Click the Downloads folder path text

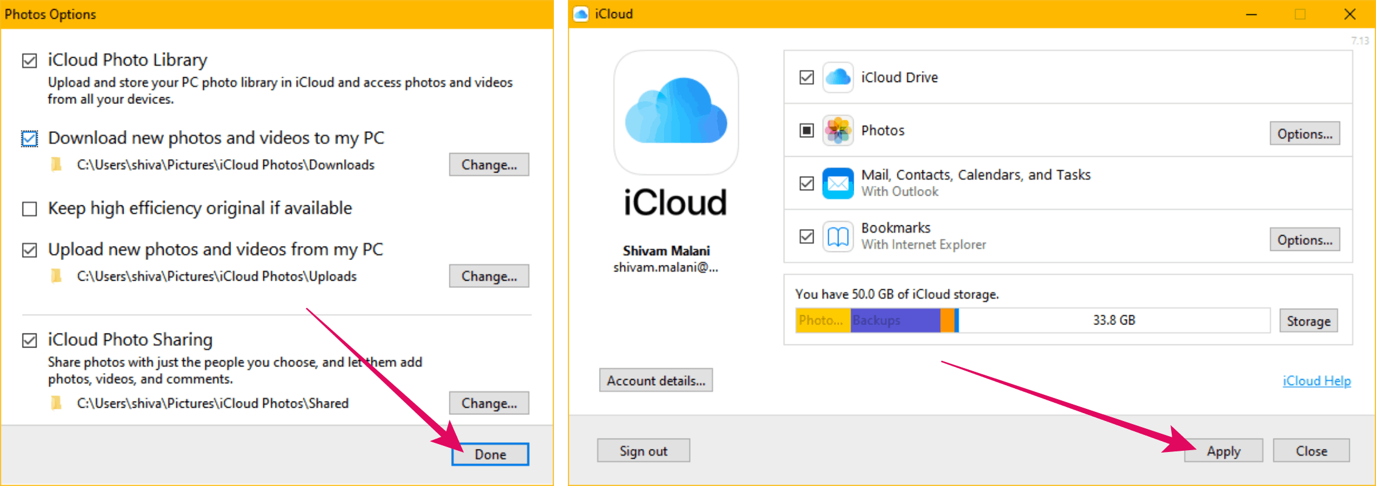pyautogui.click(x=226, y=165)
